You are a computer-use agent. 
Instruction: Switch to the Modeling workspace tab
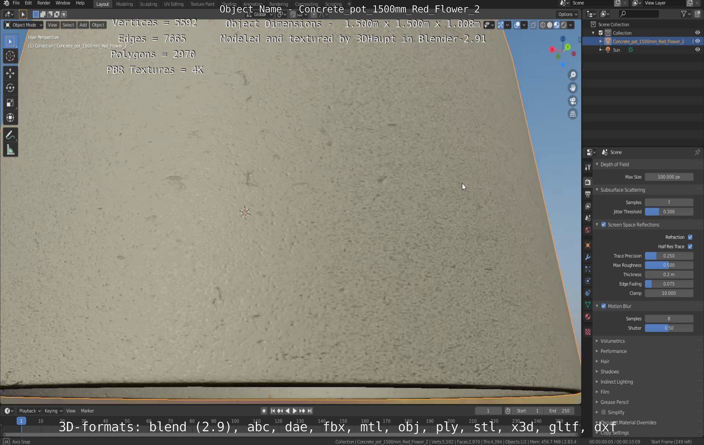pos(124,4)
